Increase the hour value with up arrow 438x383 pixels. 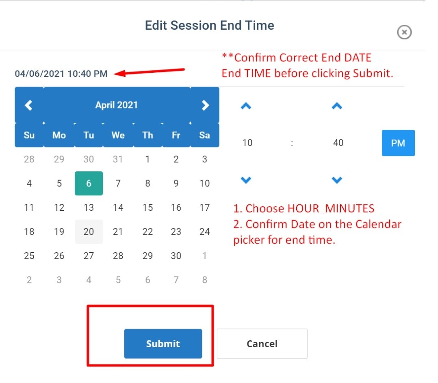coord(246,106)
